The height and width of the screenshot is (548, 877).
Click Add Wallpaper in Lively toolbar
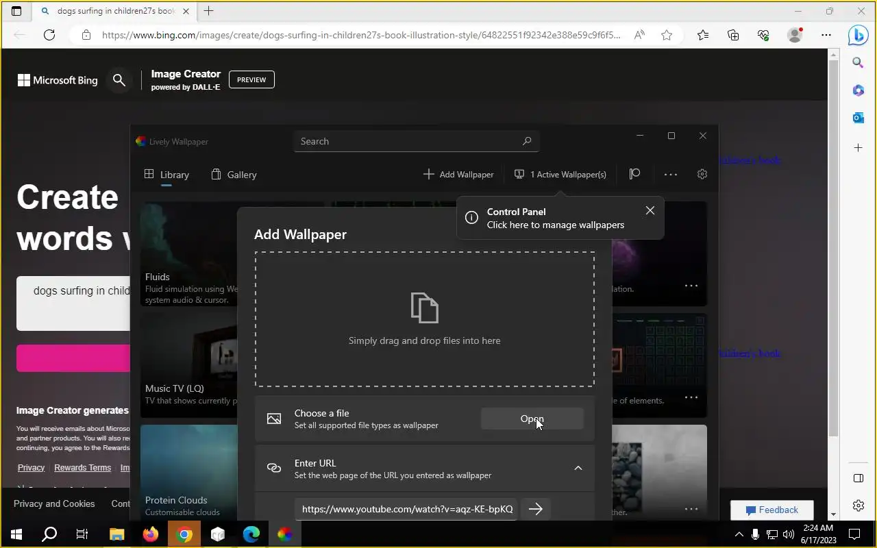pos(458,174)
